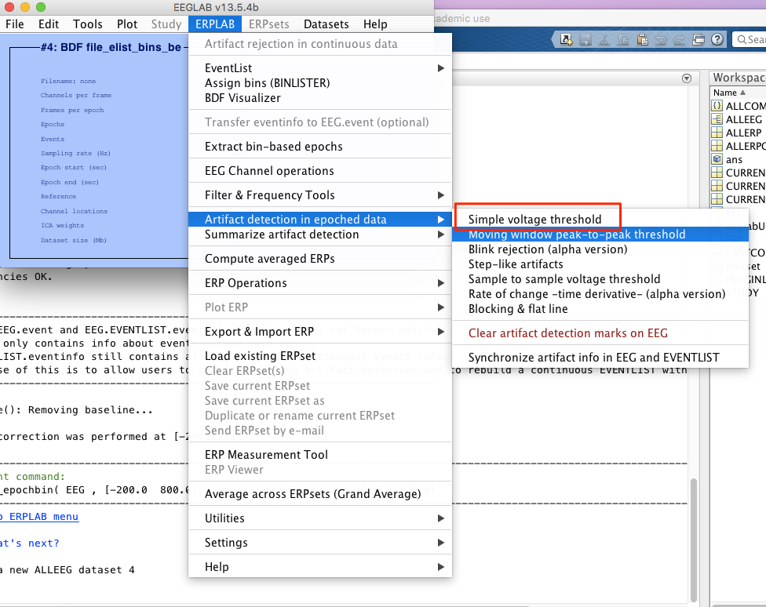The height and width of the screenshot is (607, 766).
Task: Open the Edit menu
Action: 49,24
